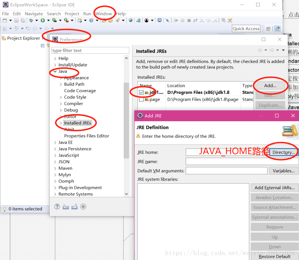Click the New wizard toolbar icon

pyautogui.click(x=5, y=20)
